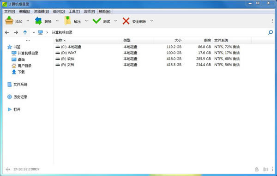Click the computer name text in the status bar

click(26, 169)
